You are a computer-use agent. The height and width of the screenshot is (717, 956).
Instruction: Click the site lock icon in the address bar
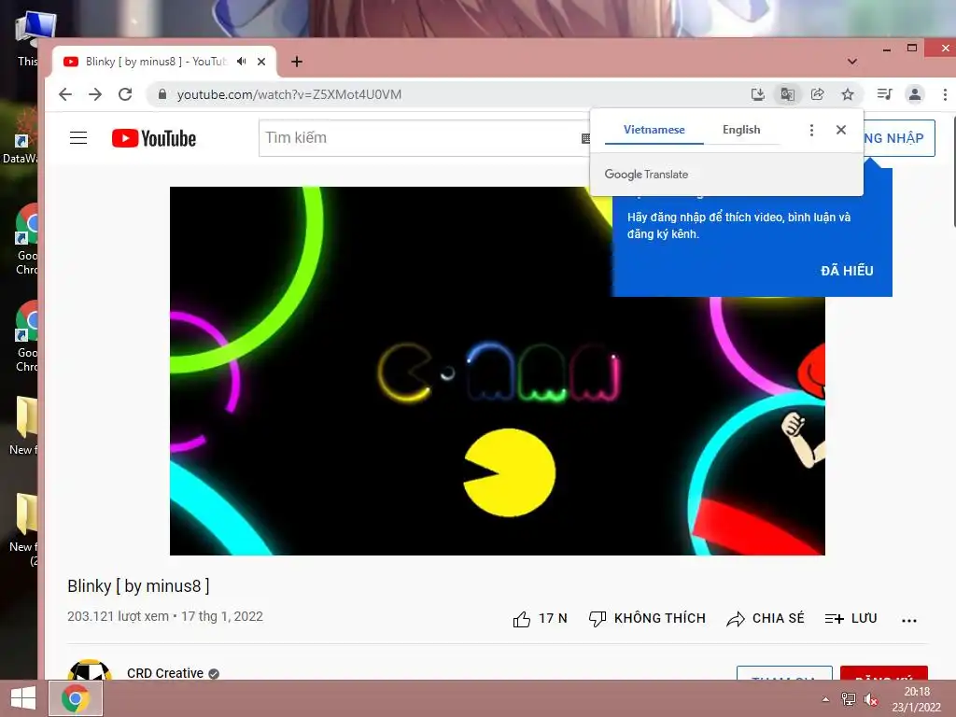[x=162, y=94]
